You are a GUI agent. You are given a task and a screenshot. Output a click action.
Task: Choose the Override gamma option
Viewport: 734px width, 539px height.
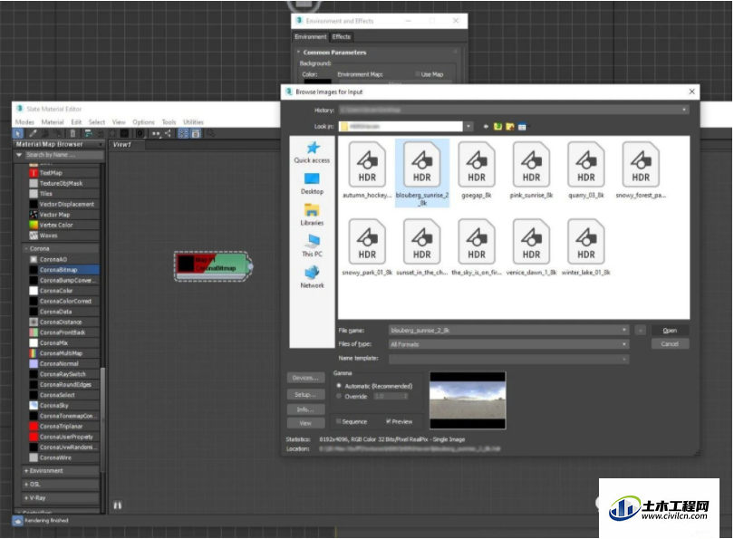(339, 396)
